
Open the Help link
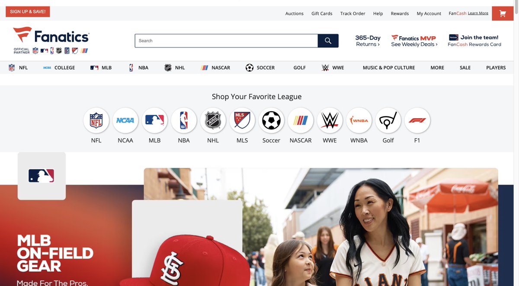coord(378,13)
